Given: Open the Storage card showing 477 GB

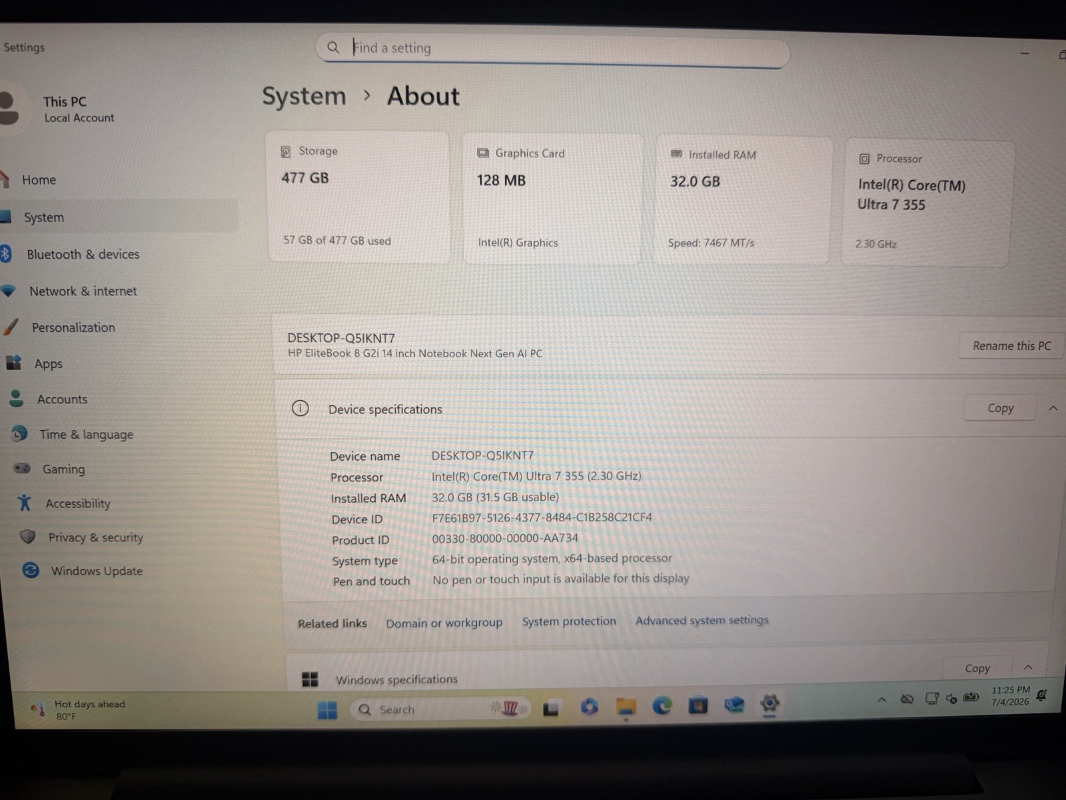Looking at the screenshot, I should point(358,197).
